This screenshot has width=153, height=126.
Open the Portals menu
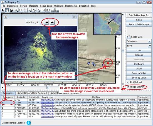24,6
